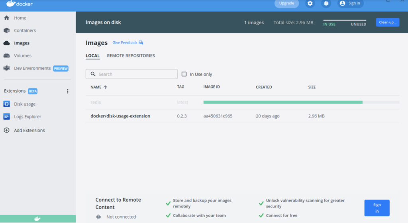
Task: Click the Dev Environments icon
Action: click(x=6, y=68)
